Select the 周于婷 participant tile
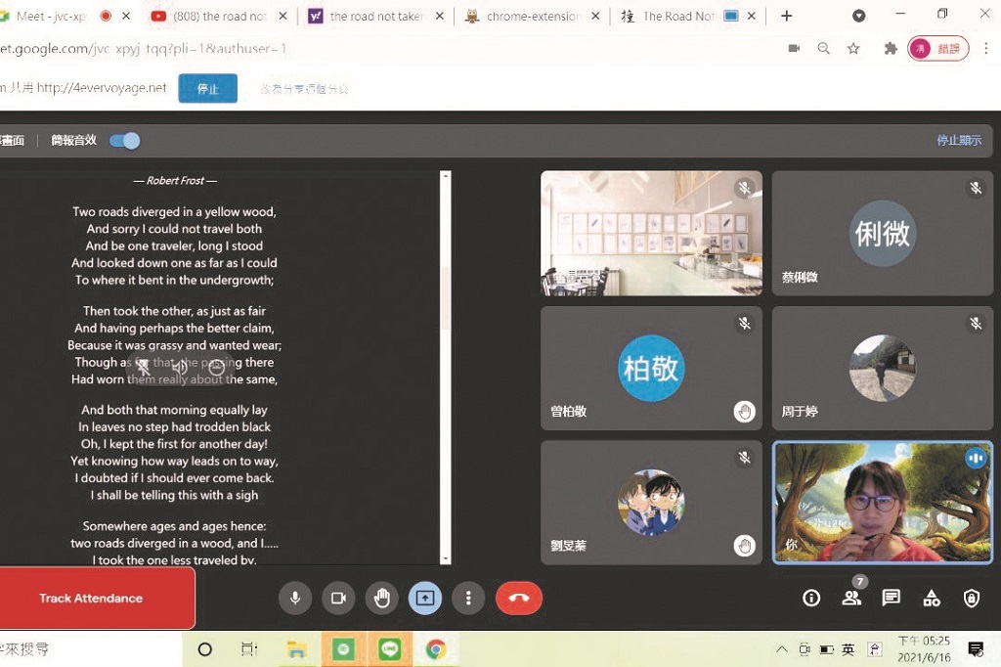The width and height of the screenshot is (1001, 667). pos(883,368)
